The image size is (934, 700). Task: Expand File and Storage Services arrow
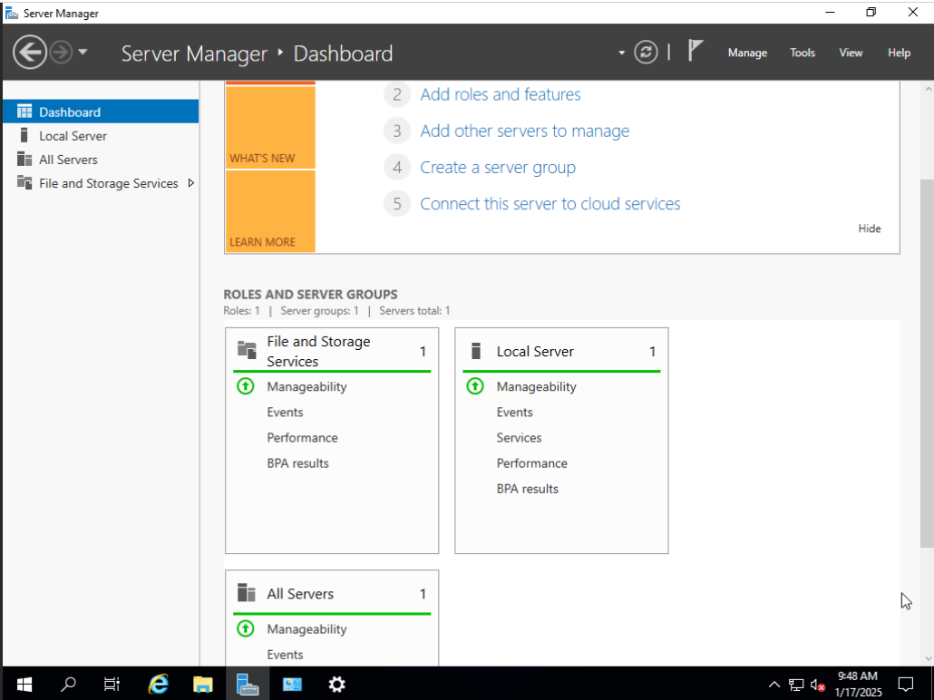click(191, 183)
